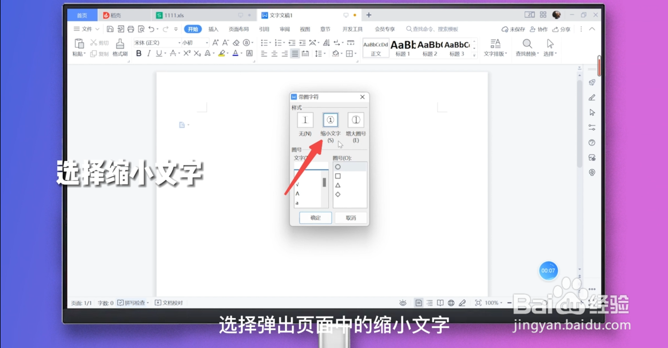This screenshot has width=668, height=348.
Task: Switch to the 审阅 ribbon tab
Action: (285, 29)
